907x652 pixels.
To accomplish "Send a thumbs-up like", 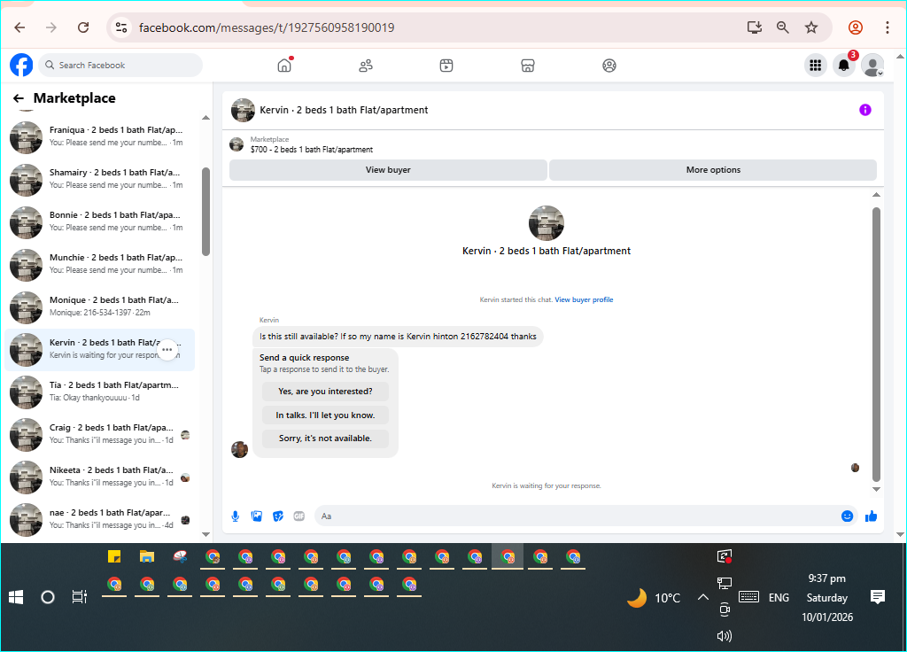I will [872, 516].
